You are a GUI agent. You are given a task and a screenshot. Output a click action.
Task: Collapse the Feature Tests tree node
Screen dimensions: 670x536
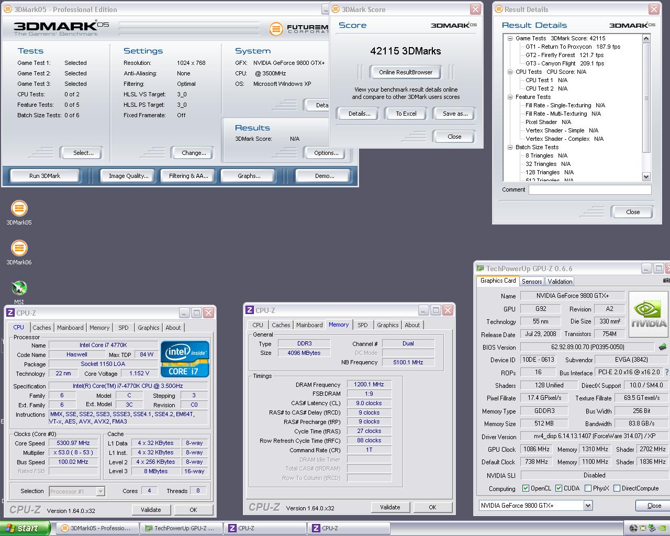pos(510,97)
